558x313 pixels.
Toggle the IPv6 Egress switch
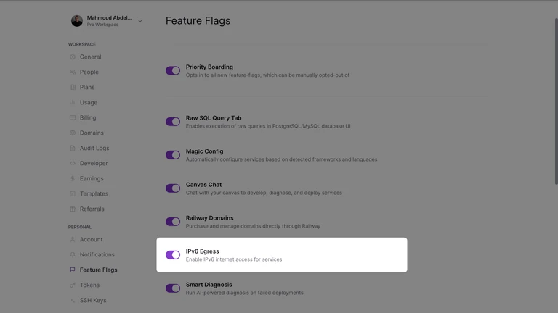[x=173, y=255]
